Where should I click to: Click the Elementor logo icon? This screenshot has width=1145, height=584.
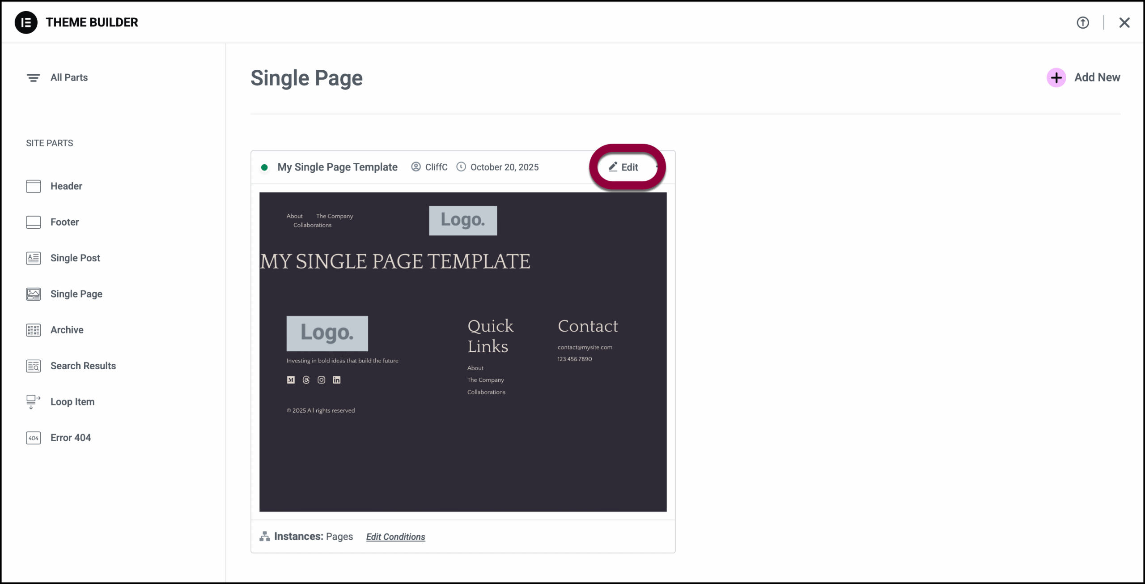pyautogui.click(x=26, y=22)
